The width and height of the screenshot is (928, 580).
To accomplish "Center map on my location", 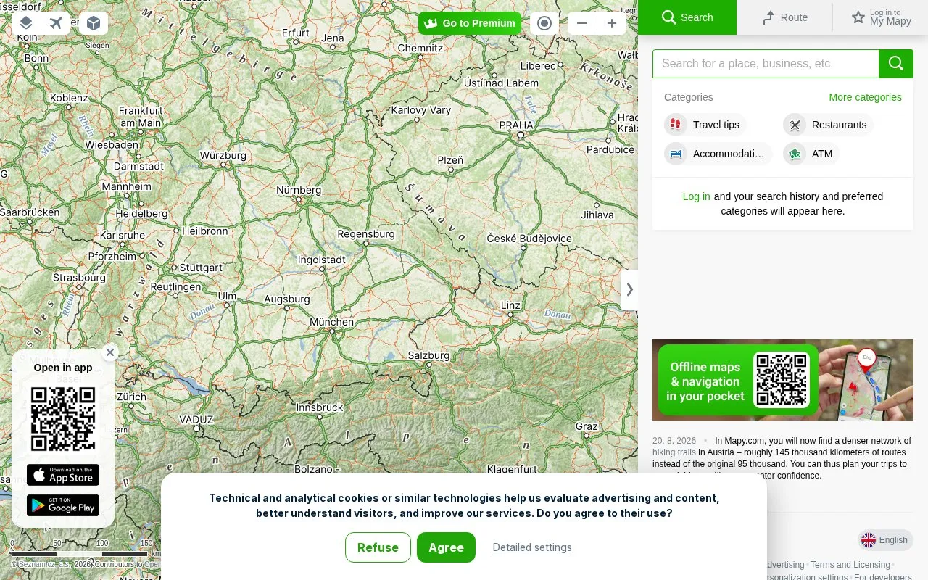I will coord(544,23).
